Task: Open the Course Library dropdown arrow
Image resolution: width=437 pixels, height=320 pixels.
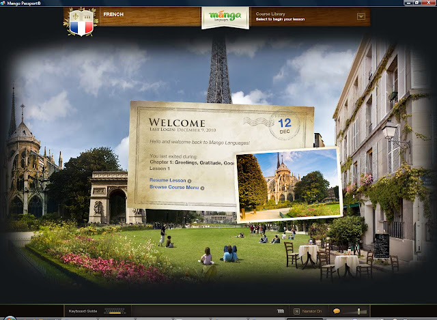Action: [361, 16]
